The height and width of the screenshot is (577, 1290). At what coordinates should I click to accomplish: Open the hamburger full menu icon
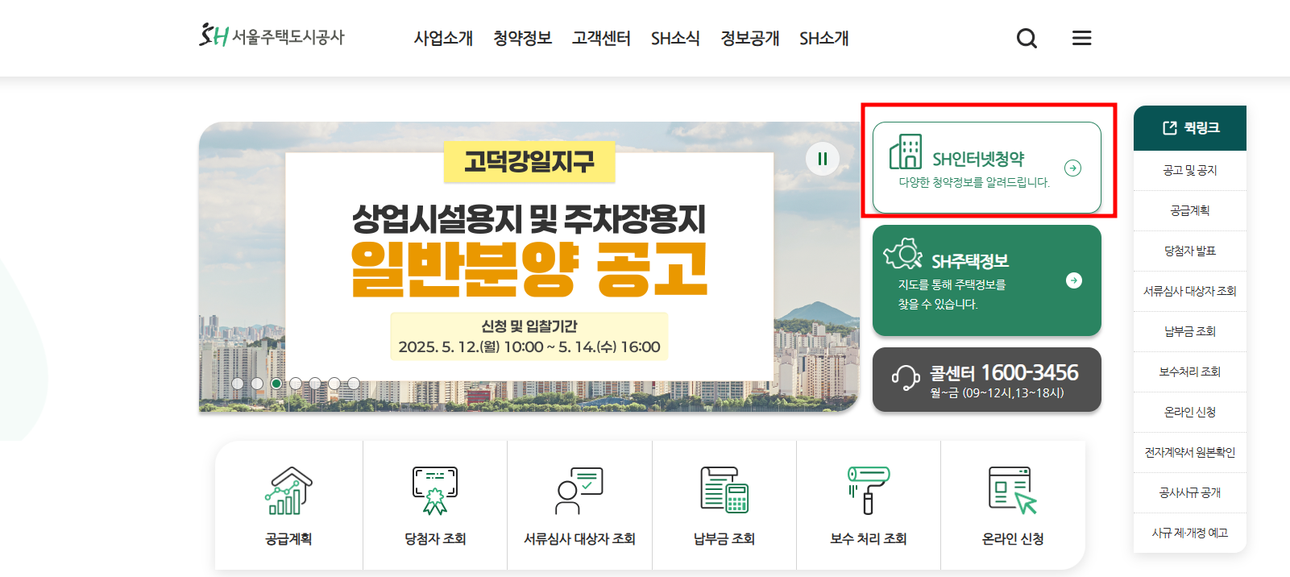[1081, 38]
